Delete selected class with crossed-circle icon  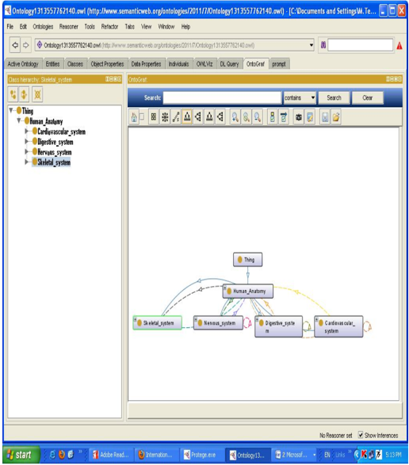(37, 94)
